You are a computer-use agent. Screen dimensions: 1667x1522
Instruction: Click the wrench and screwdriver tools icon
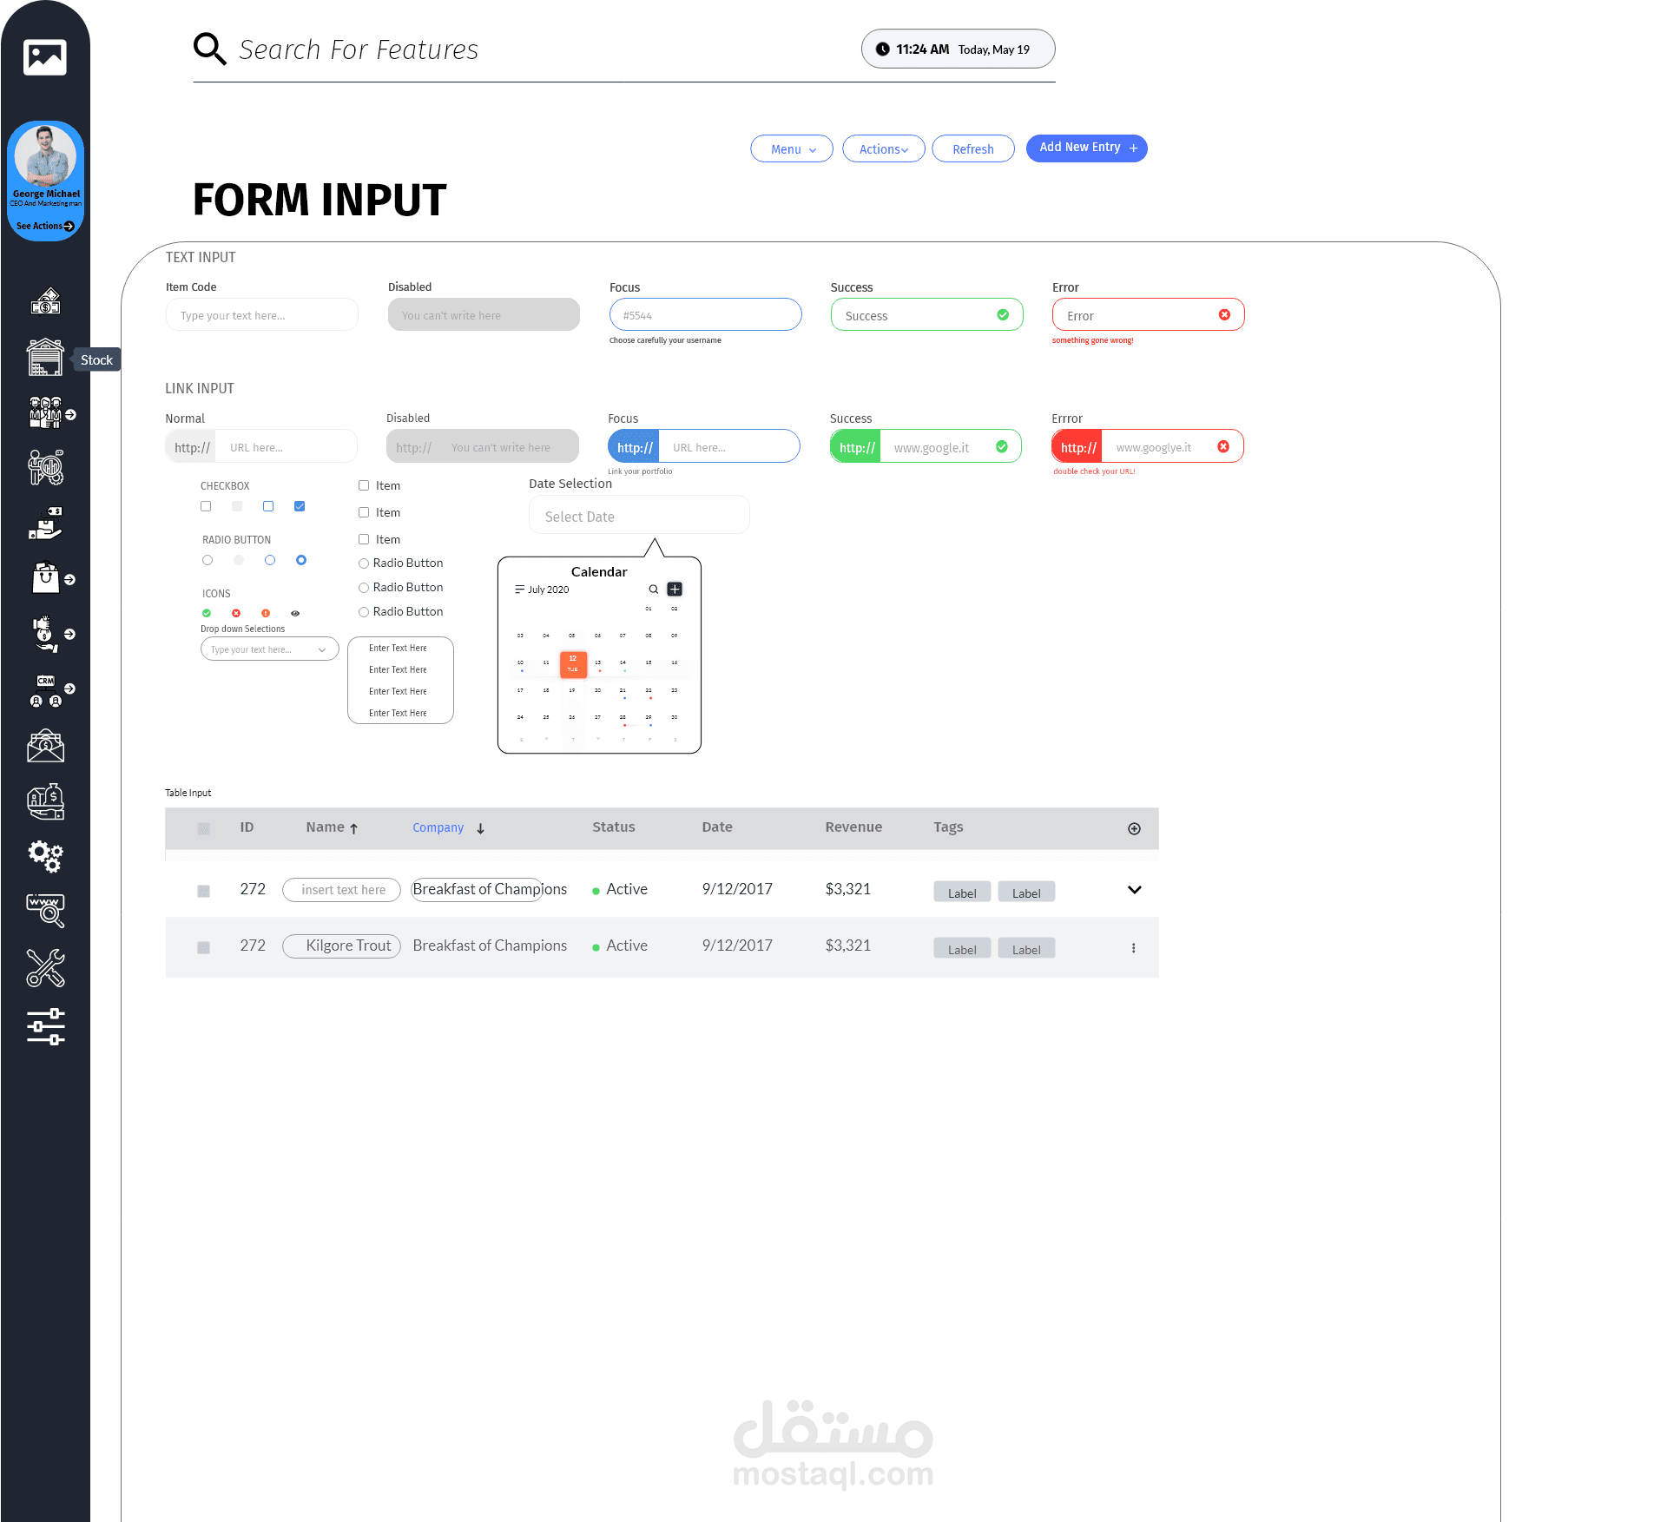pos(45,968)
